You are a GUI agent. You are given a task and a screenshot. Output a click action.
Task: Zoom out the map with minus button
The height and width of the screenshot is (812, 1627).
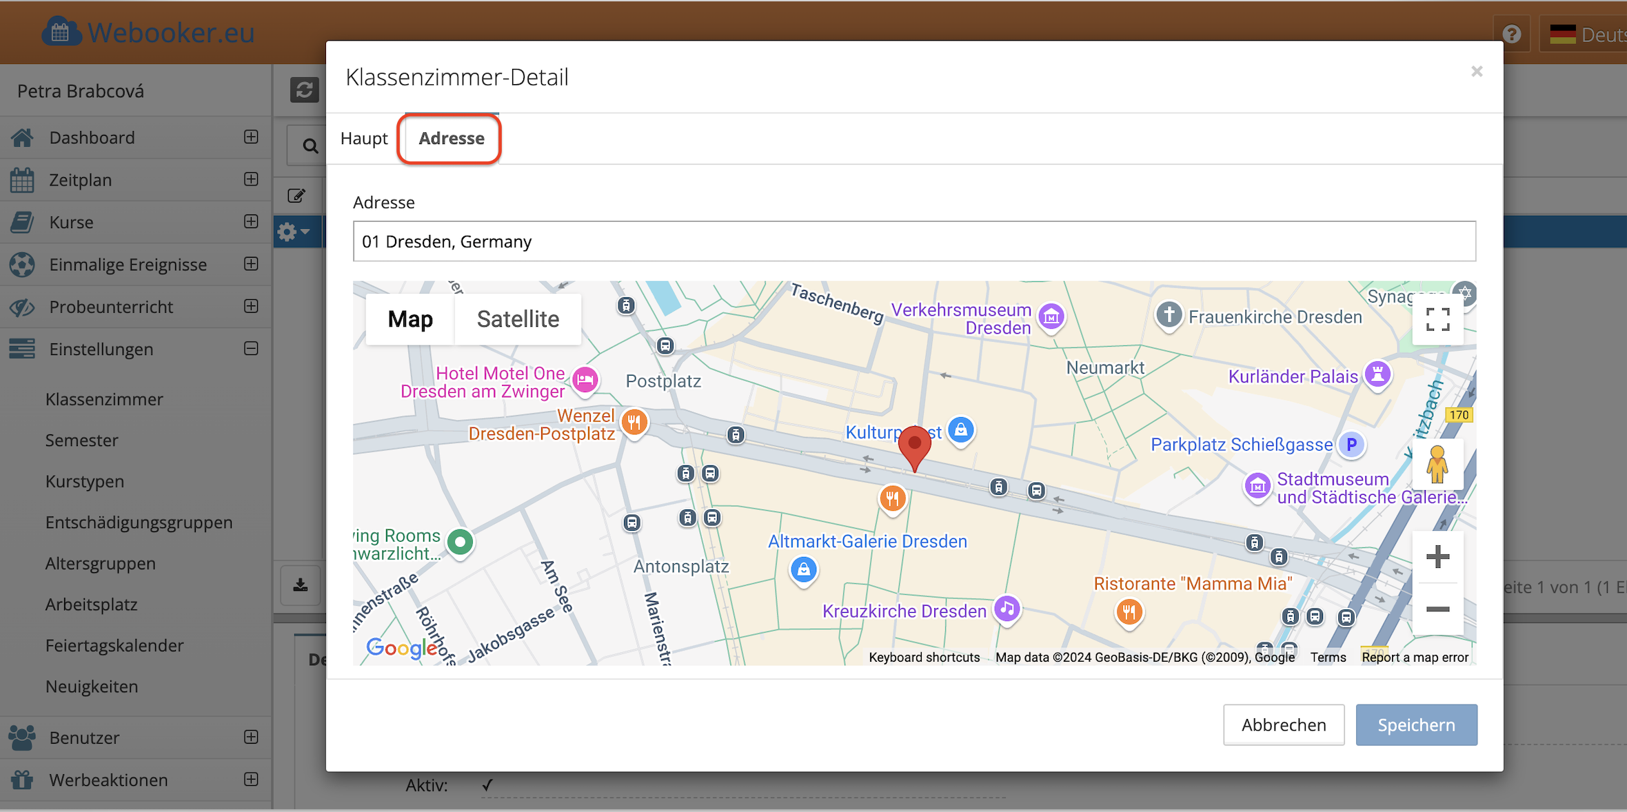pyautogui.click(x=1437, y=609)
